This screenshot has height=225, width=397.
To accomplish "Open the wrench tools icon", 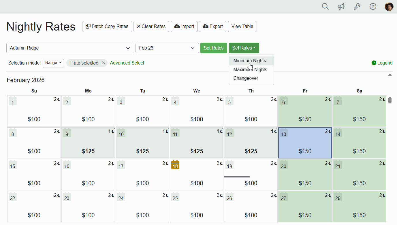I will [x=357, y=7].
